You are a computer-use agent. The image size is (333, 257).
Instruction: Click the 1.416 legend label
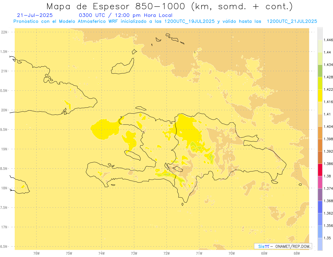329,102
